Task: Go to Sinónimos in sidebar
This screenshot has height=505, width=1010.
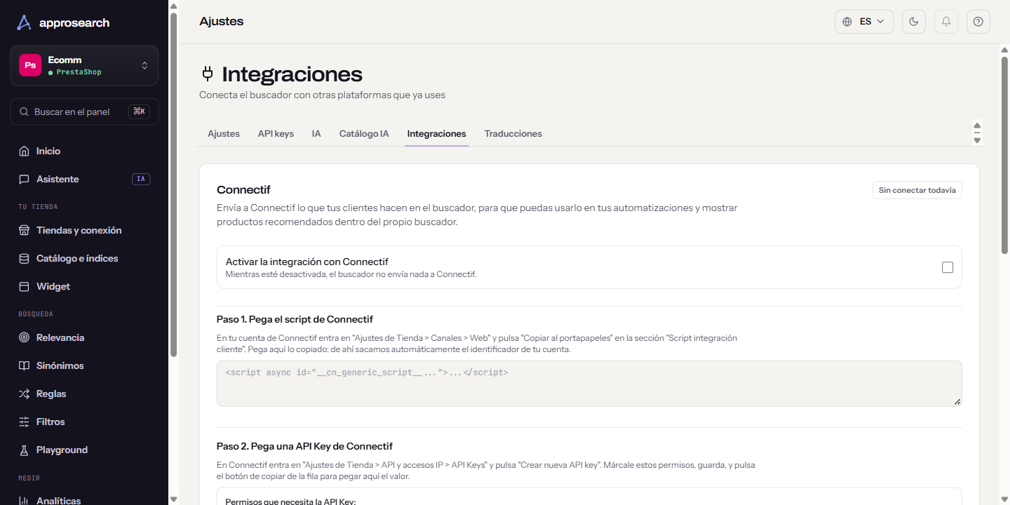Action: [x=84, y=365]
